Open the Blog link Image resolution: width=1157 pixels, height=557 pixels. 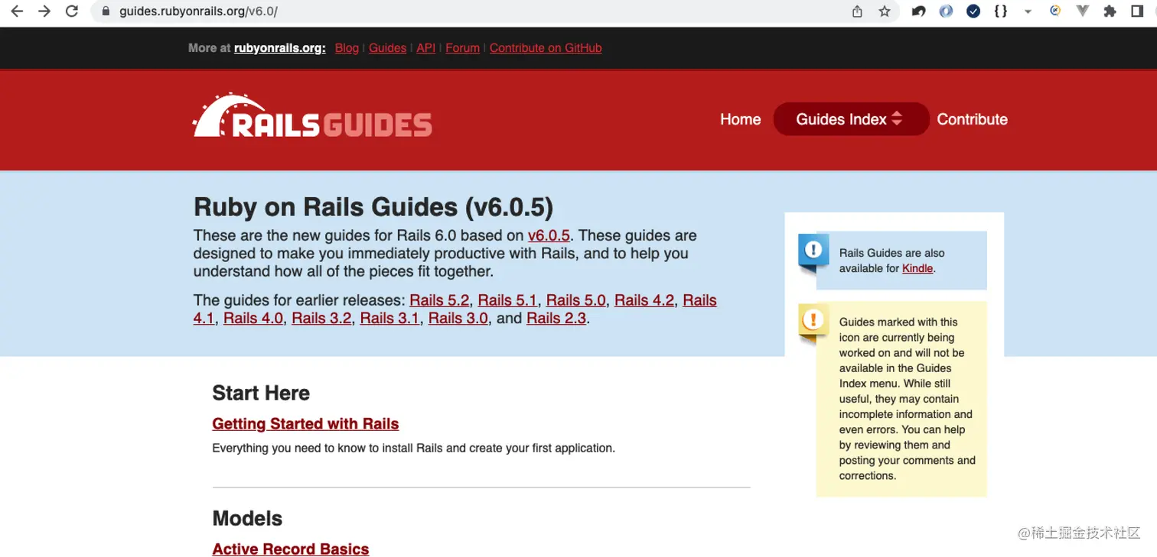(347, 47)
